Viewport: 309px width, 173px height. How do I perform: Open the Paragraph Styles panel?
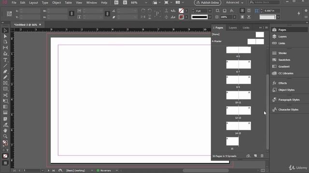(x=289, y=99)
